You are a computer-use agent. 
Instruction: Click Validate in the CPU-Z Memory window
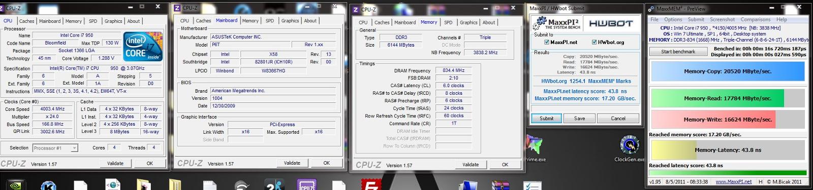tap(471, 164)
